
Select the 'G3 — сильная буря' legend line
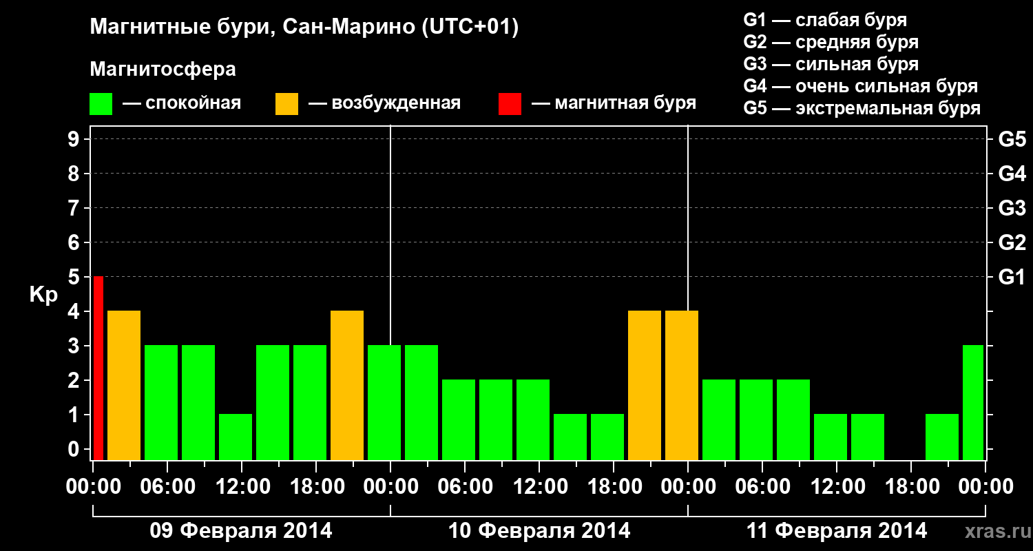coord(831,64)
